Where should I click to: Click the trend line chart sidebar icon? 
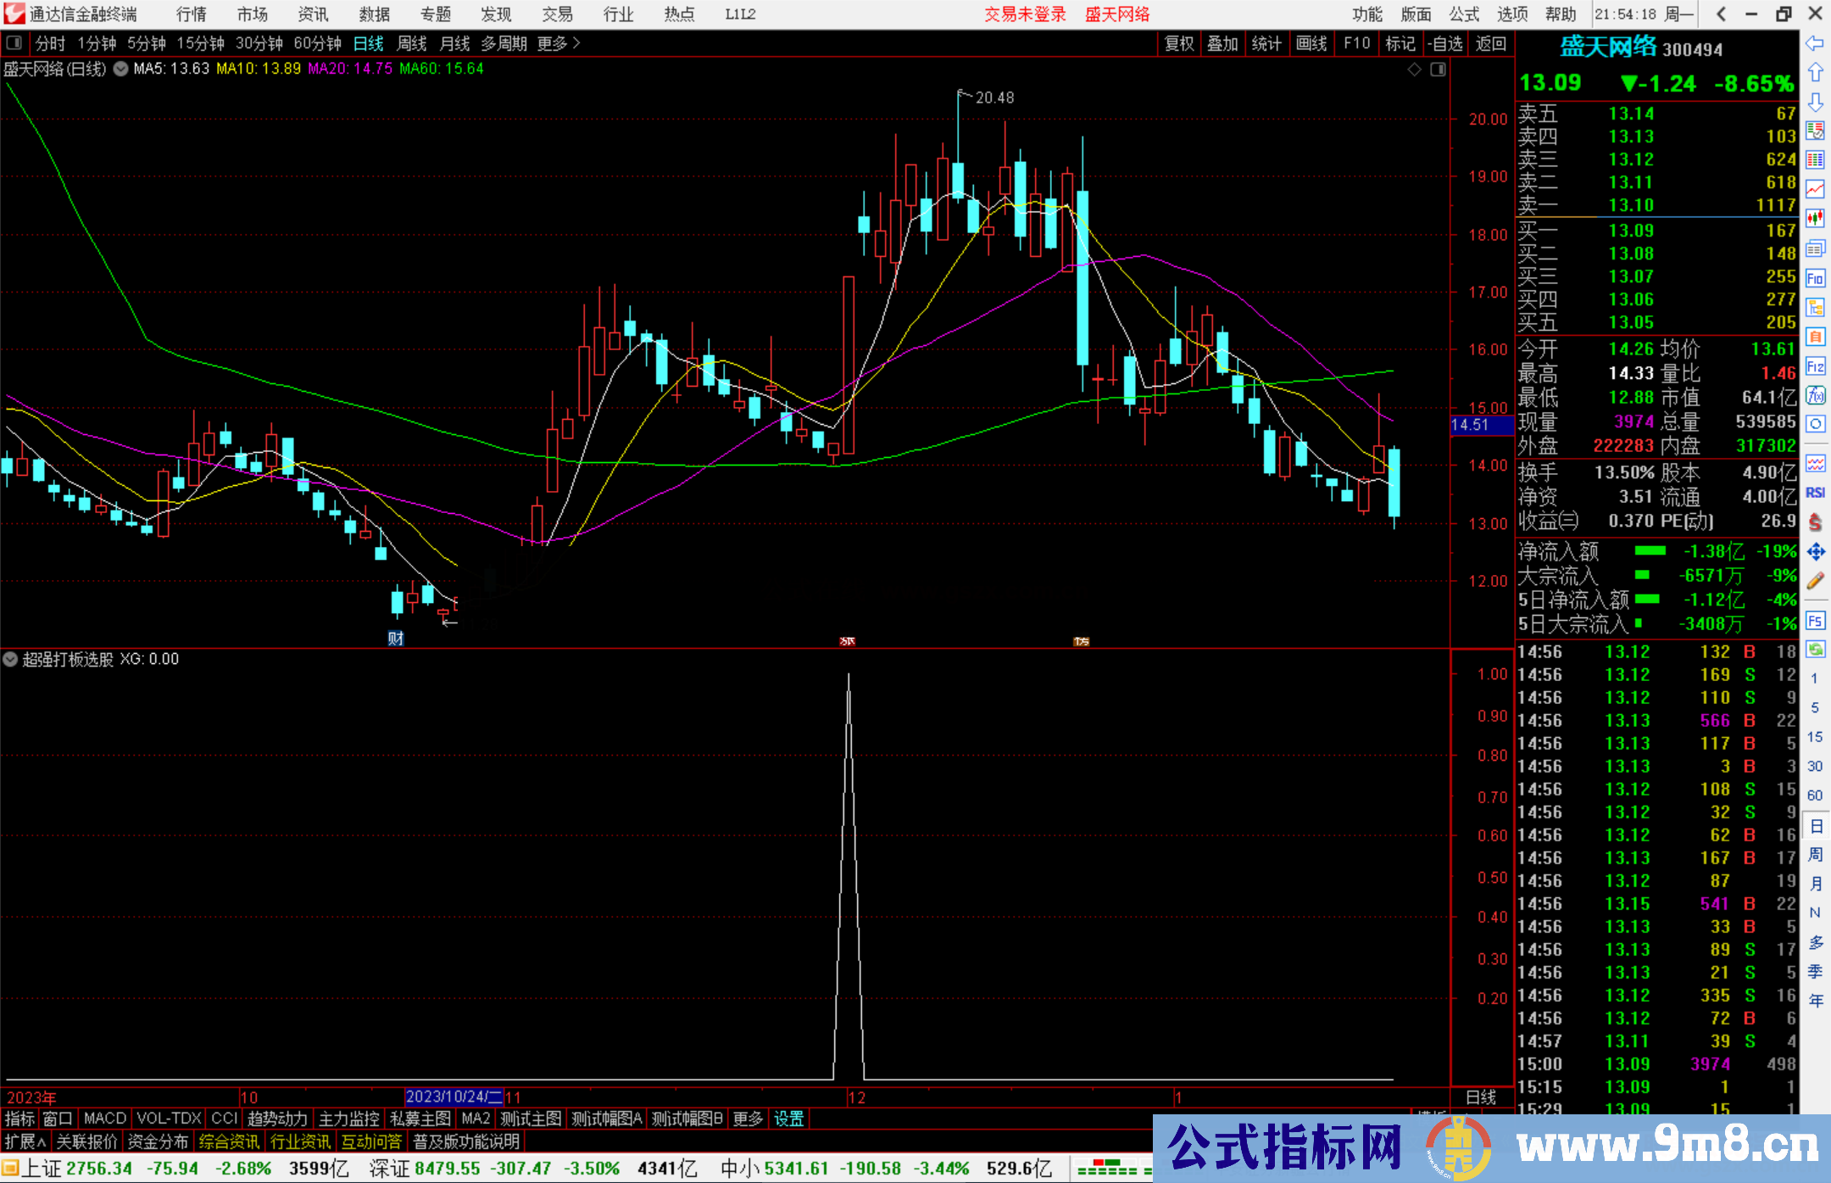coord(1815,188)
